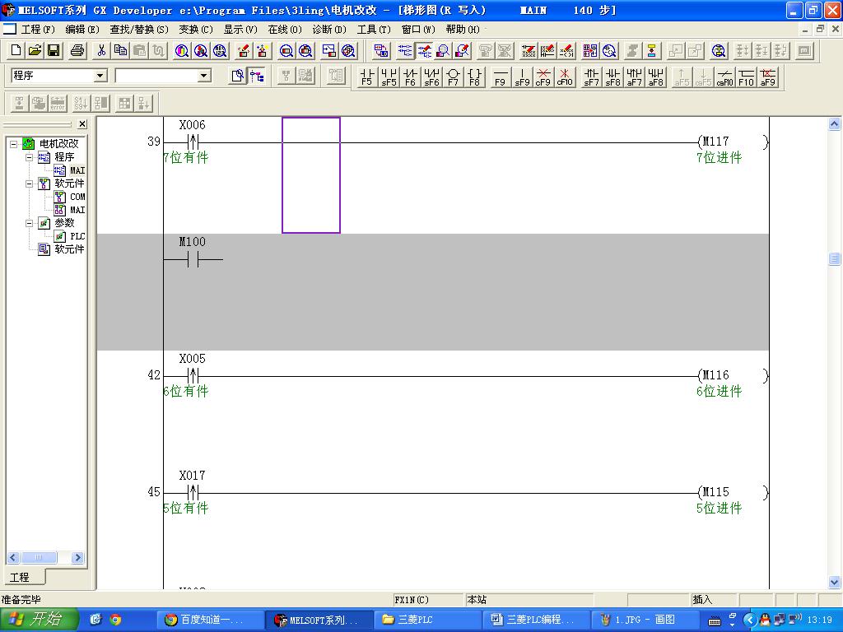Open the 程序 dropdown list
The width and height of the screenshot is (843, 632).
pos(100,76)
